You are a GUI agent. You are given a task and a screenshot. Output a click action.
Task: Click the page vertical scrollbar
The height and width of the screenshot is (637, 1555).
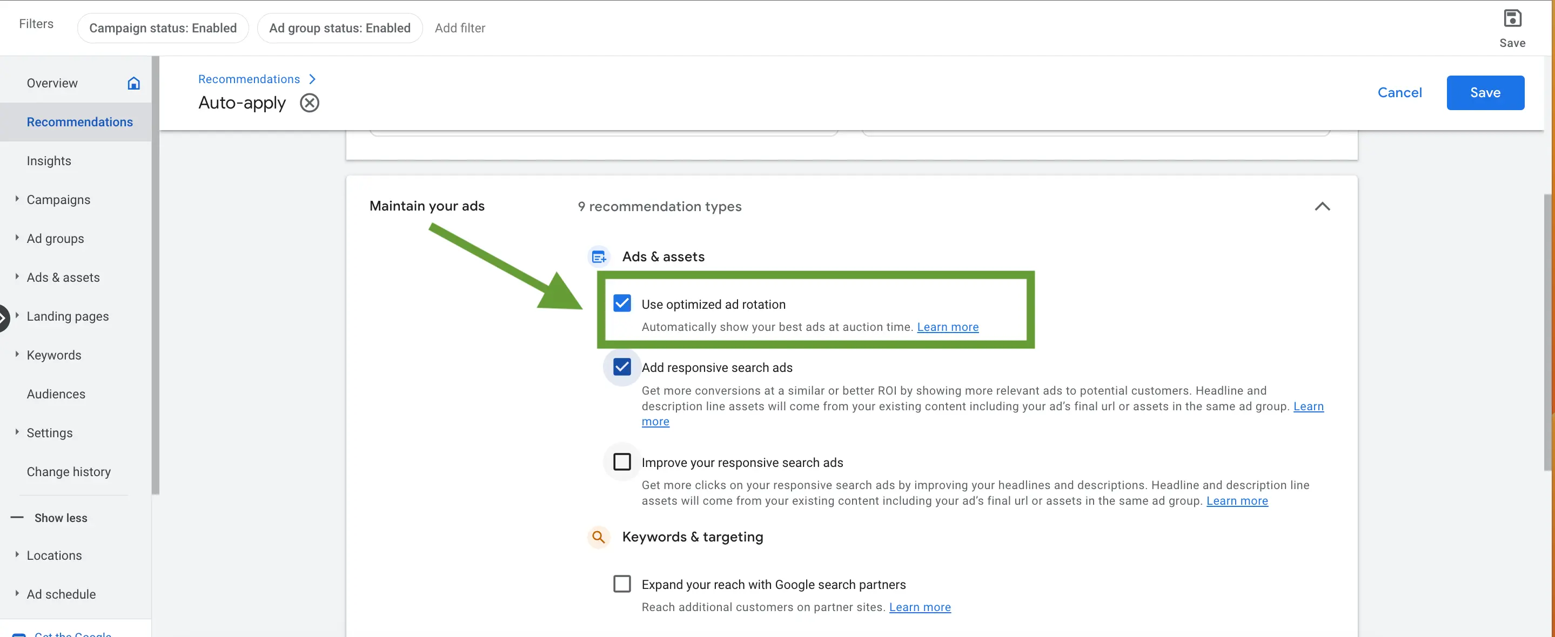pyautogui.click(x=1549, y=332)
